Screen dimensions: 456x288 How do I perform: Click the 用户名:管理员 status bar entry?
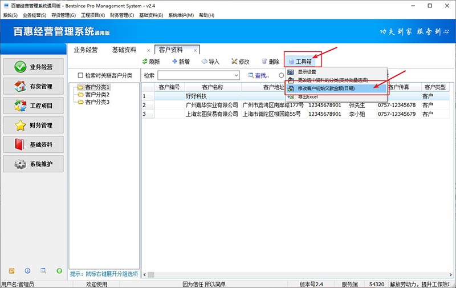pos(18,284)
